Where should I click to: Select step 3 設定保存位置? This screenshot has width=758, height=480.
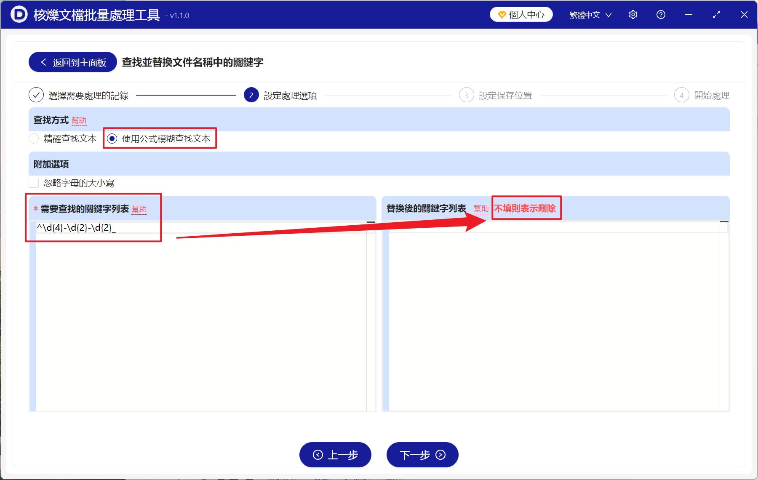click(496, 96)
